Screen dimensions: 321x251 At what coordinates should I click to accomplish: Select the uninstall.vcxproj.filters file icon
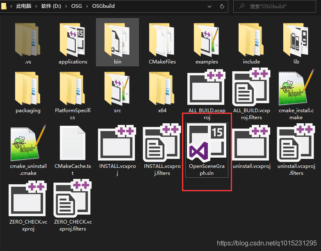[x=296, y=142]
